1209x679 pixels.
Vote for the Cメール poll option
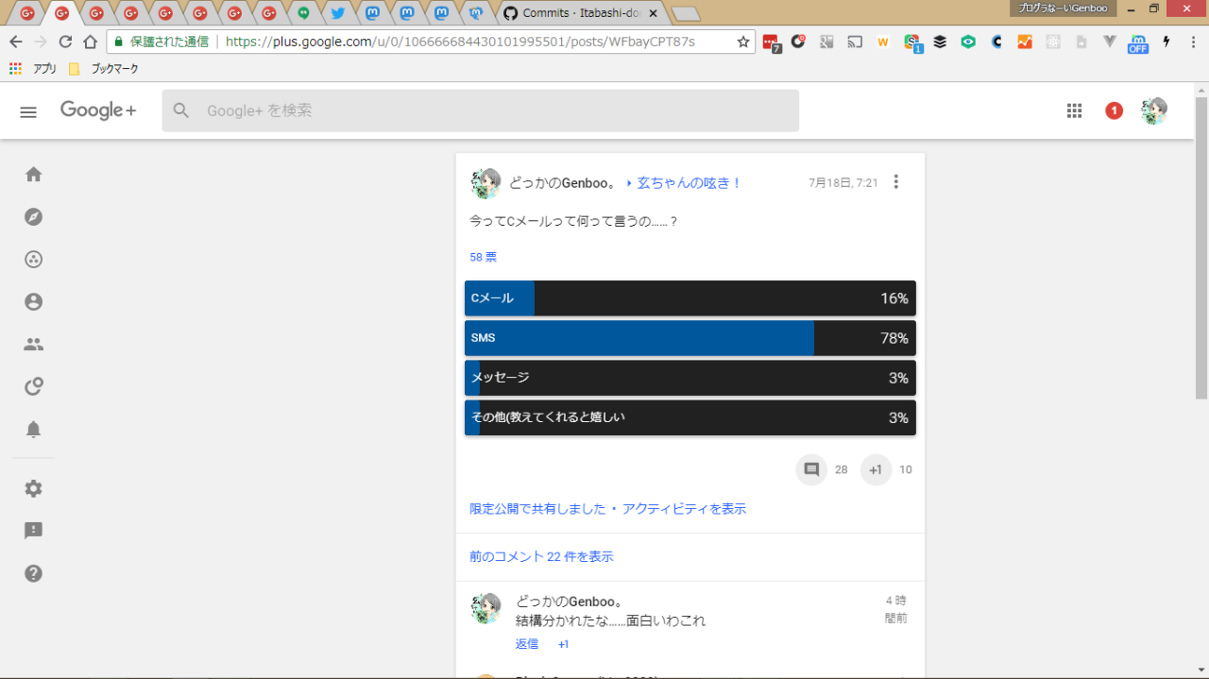690,298
